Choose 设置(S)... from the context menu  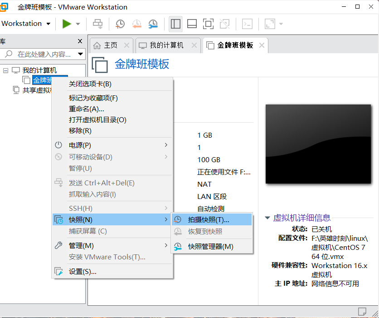click(x=112, y=272)
